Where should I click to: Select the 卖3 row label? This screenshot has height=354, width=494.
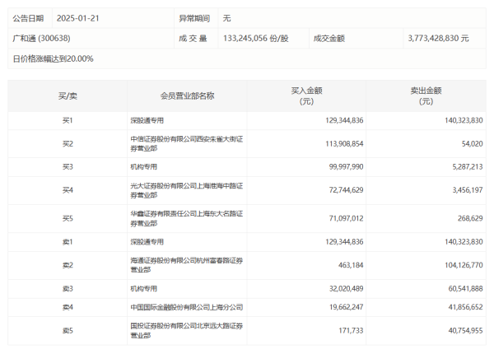pyautogui.click(x=68, y=288)
